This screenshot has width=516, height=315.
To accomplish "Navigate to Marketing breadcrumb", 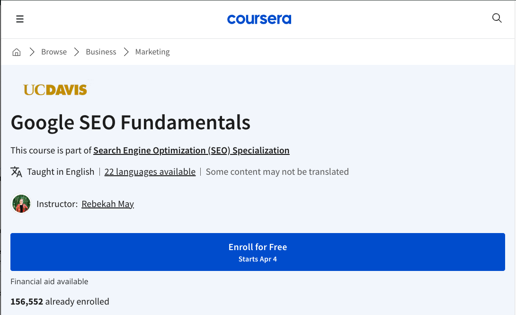I will (152, 52).
